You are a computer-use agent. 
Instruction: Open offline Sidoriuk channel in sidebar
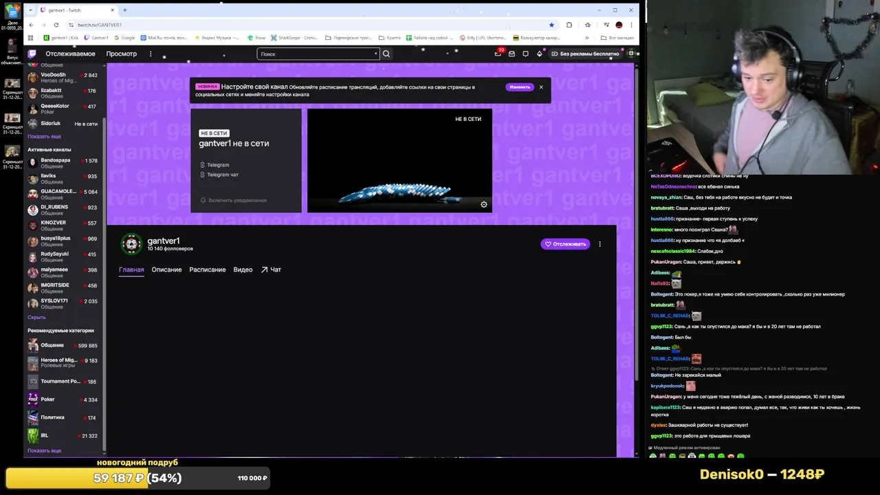coord(63,124)
